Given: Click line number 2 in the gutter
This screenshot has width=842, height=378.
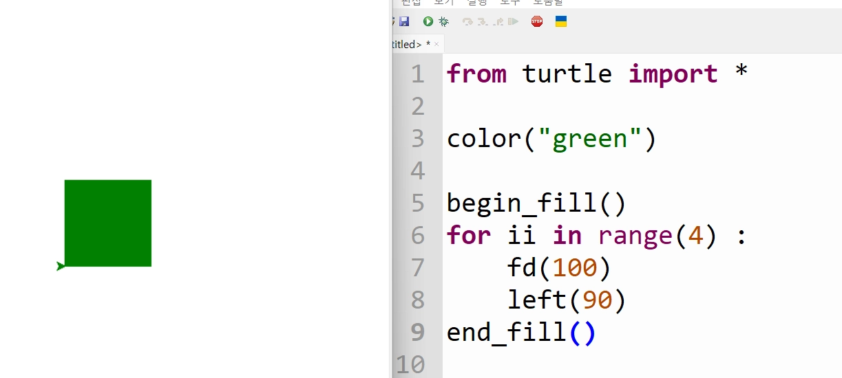Looking at the screenshot, I should pos(418,107).
